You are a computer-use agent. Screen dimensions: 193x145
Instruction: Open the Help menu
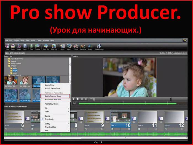coord(52,40)
